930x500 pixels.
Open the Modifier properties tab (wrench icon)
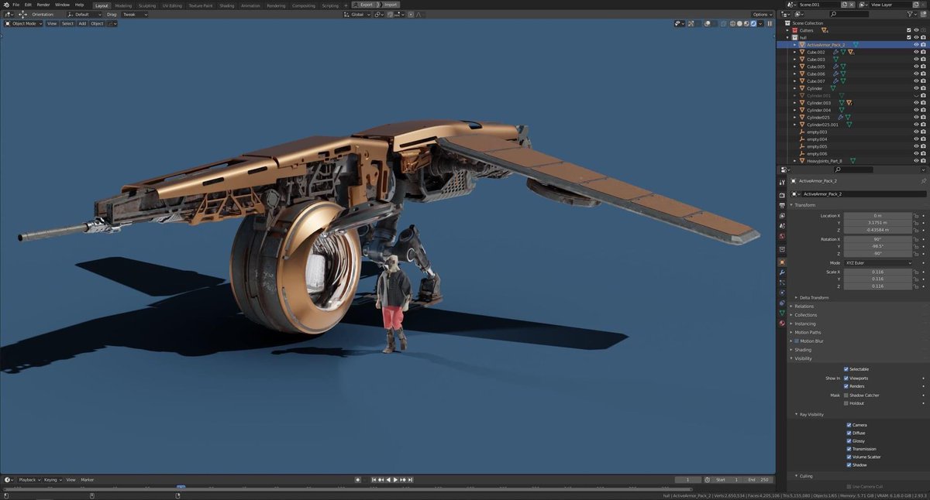point(784,273)
